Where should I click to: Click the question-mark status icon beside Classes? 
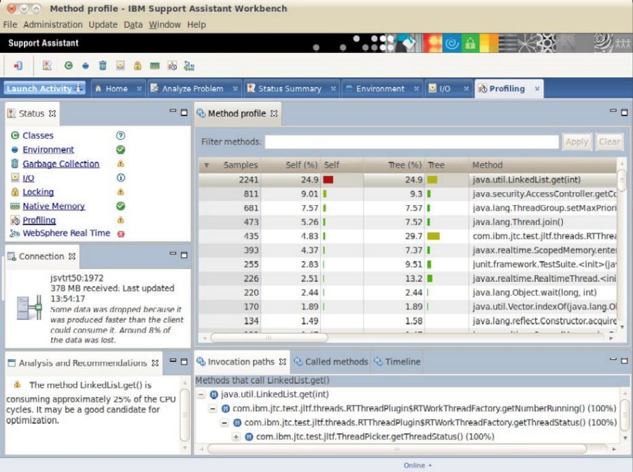coord(120,135)
